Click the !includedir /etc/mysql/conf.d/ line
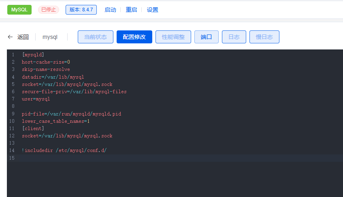 pyautogui.click(x=64, y=150)
